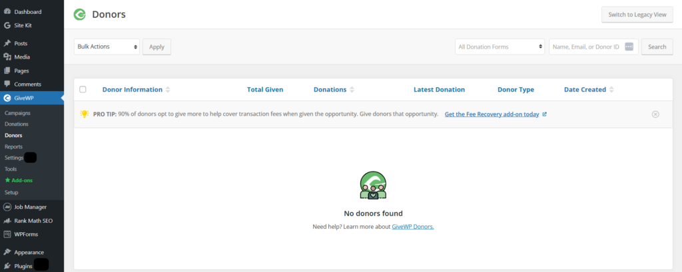Click the Site Kit G icon
This screenshot has height=272, width=682.
(x=7, y=25)
